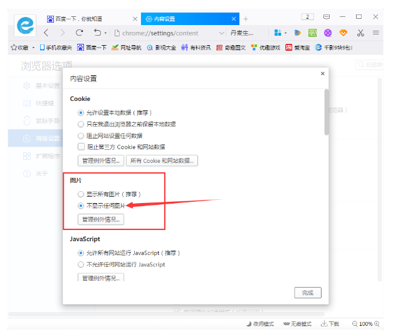398x334 pixels.
Task: Expand the apps grid dropdown arrow
Action: (286, 33)
